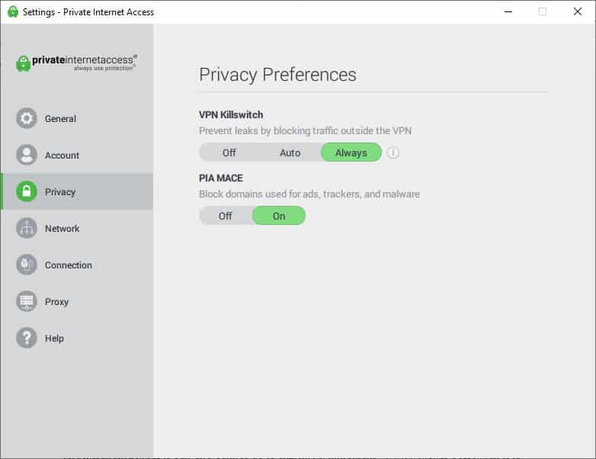
Task: Click the Connection plug icon
Action: pyautogui.click(x=27, y=265)
